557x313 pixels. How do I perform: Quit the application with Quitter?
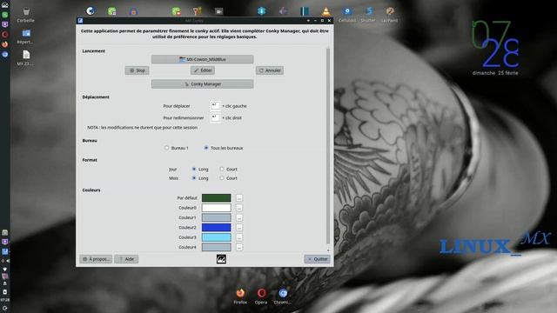[317, 259]
